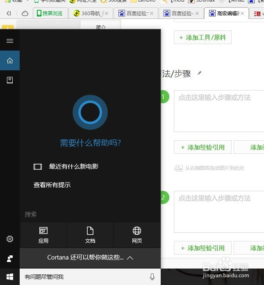
Task: Click the cloud icon in browser toolbar
Action: [x=25, y=14]
